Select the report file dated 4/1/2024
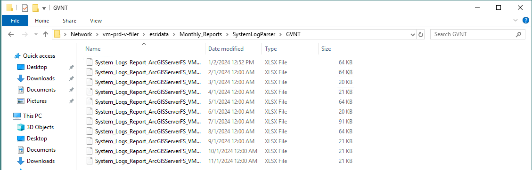The image size is (532, 170). (220, 92)
